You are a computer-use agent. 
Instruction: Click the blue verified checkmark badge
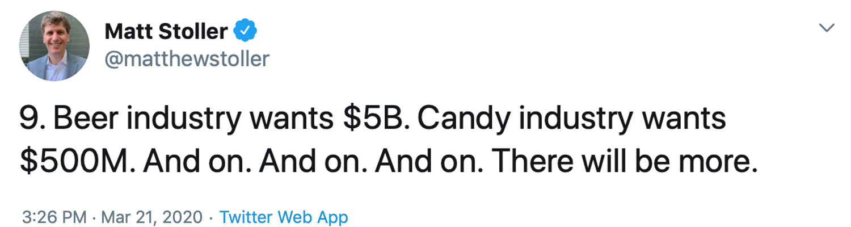pos(246,31)
